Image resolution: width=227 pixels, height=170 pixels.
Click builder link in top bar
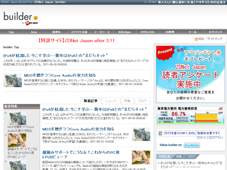point(60,2)
